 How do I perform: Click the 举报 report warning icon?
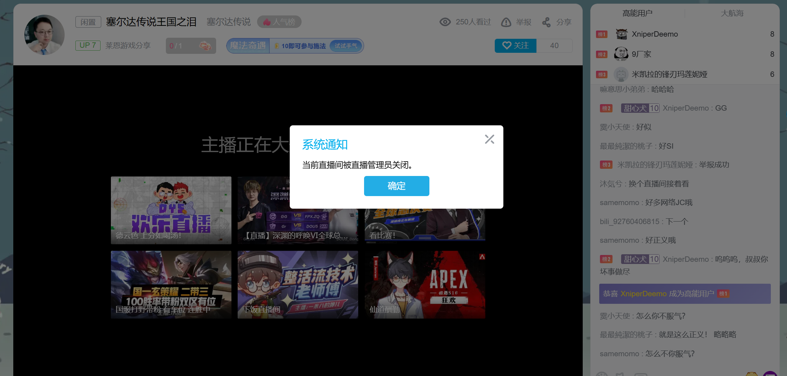(x=506, y=22)
